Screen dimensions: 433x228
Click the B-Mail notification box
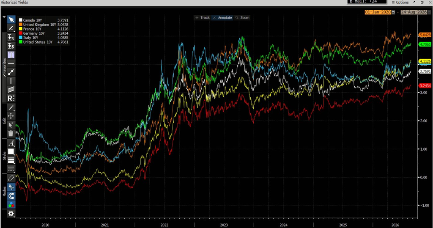click(367, 2)
